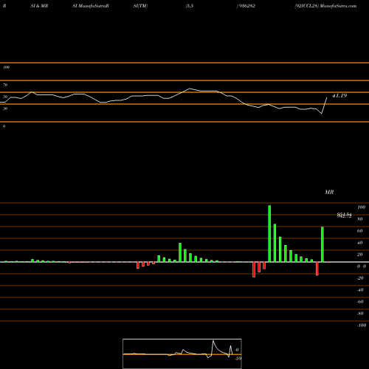
Task: Open the mini overview chart thumbnail
Action: click(182, 354)
